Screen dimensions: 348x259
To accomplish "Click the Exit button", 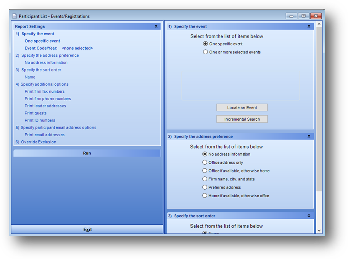I will tap(87, 229).
